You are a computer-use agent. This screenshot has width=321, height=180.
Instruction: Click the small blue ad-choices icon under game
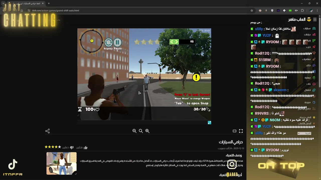click(x=209, y=122)
